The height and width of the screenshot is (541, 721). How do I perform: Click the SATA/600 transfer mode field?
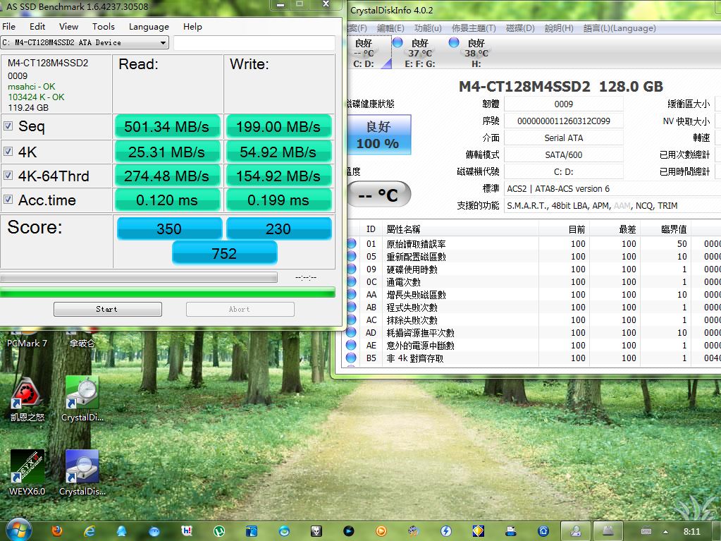click(564, 154)
